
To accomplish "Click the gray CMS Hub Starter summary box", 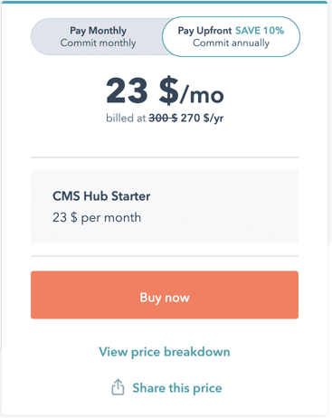I will (165, 206).
